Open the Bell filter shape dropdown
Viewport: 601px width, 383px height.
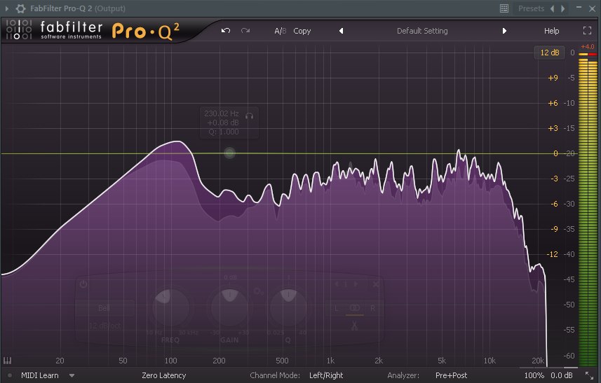pos(104,308)
